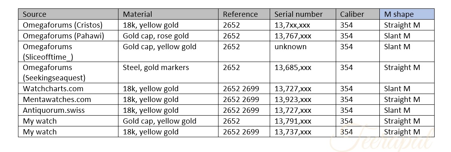Viewport: 451px width, 152px height.
Task: Select the serial number 13,685,xxx cell
Action: click(303, 73)
